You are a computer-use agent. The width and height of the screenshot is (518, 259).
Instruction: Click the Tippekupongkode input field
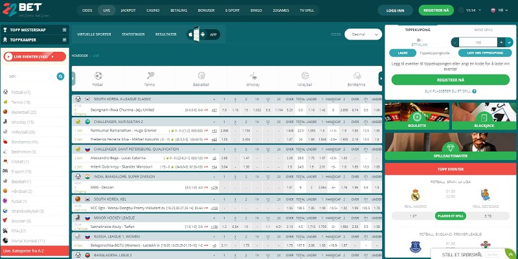pos(437,53)
